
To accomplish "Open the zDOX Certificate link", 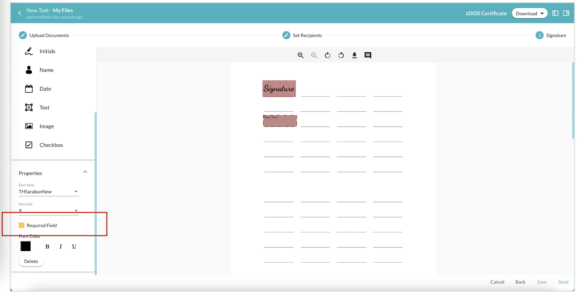I will coord(486,13).
